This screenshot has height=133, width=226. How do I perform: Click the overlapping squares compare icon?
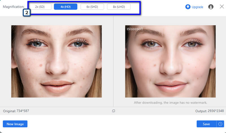114,111
